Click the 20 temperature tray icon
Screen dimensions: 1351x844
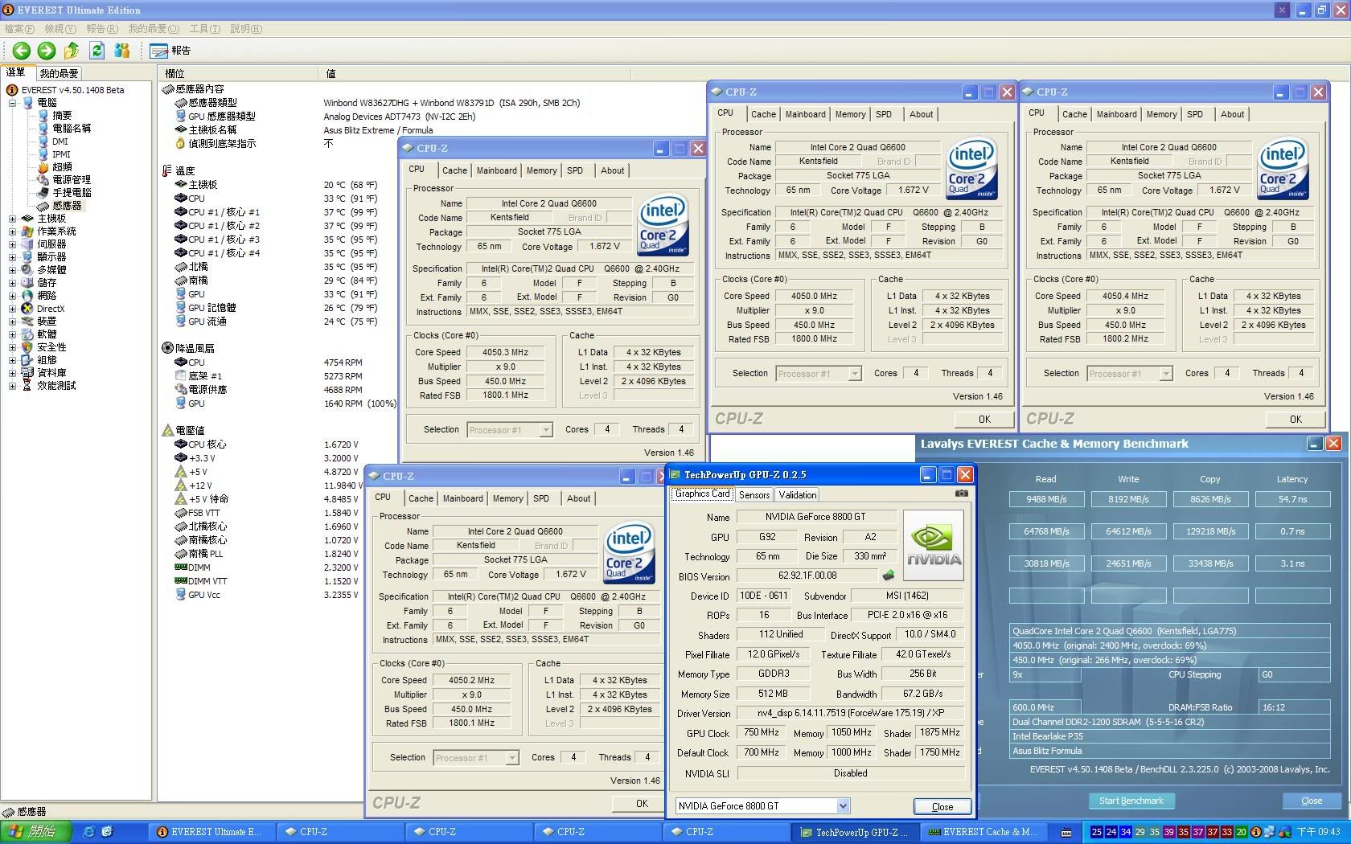click(1242, 833)
